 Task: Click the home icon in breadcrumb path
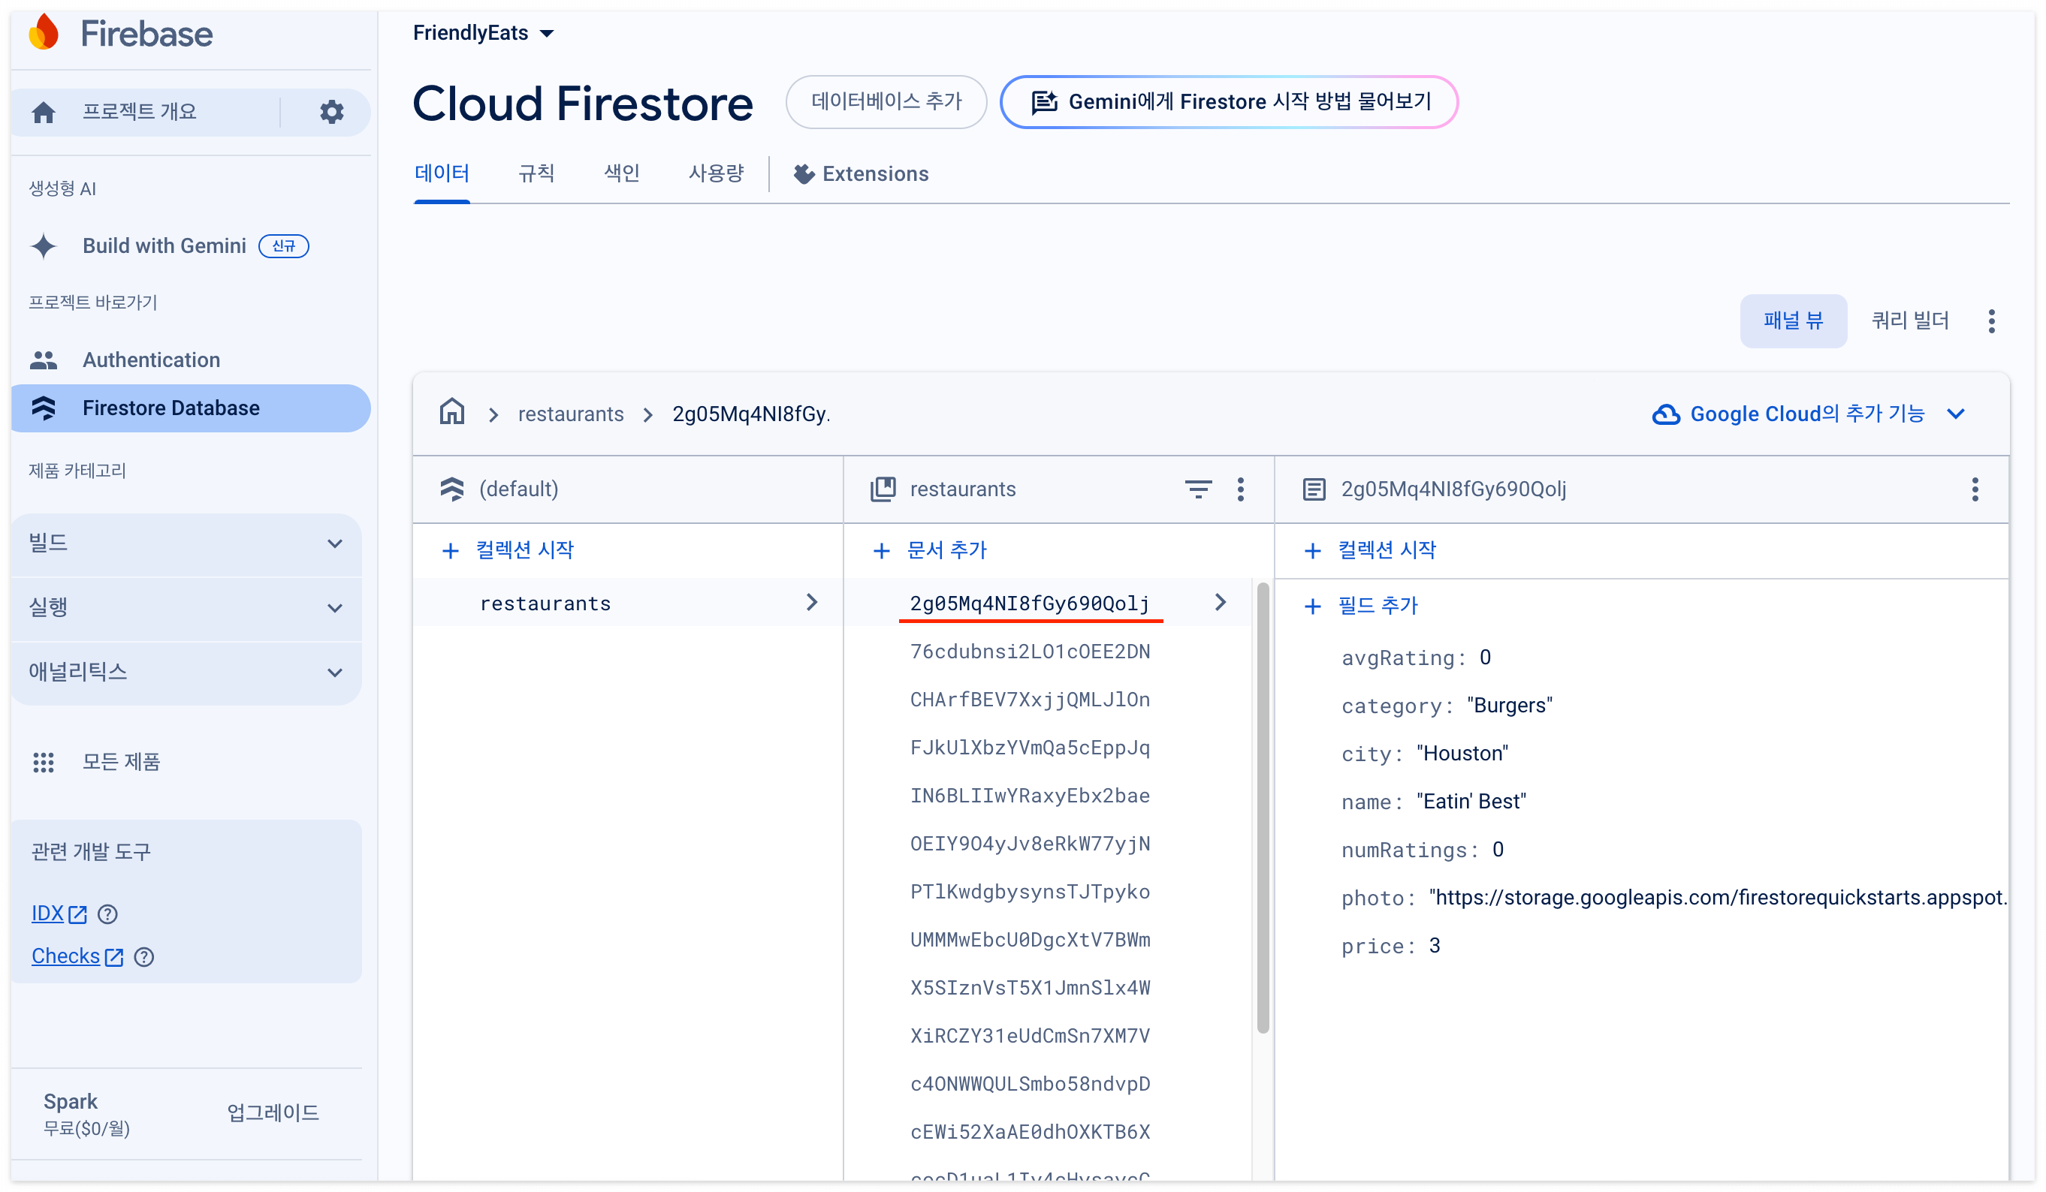tap(451, 413)
